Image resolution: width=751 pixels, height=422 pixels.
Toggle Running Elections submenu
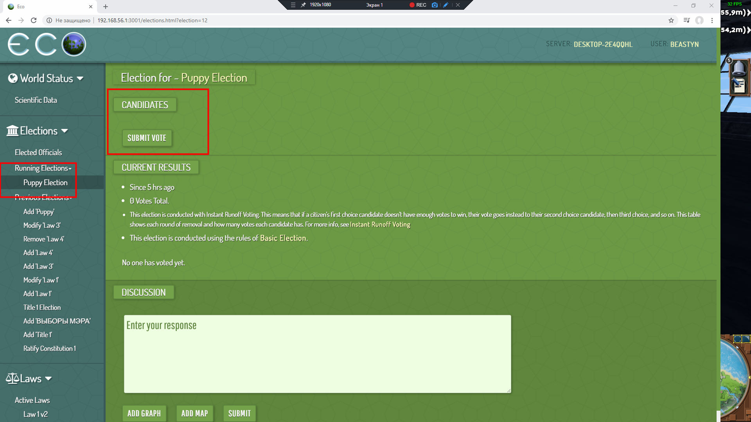coord(43,168)
